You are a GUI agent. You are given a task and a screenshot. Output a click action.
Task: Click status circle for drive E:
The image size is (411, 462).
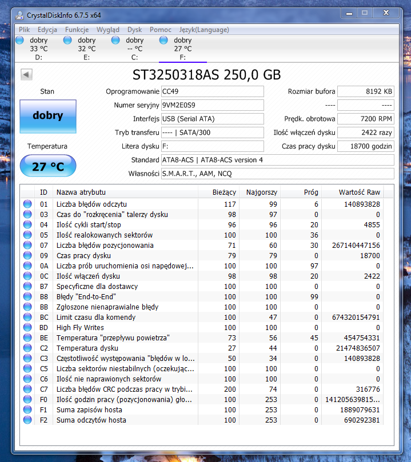(x=67, y=40)
